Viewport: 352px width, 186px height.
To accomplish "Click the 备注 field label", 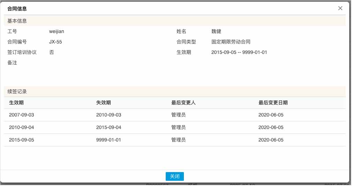I will [12, 63].
